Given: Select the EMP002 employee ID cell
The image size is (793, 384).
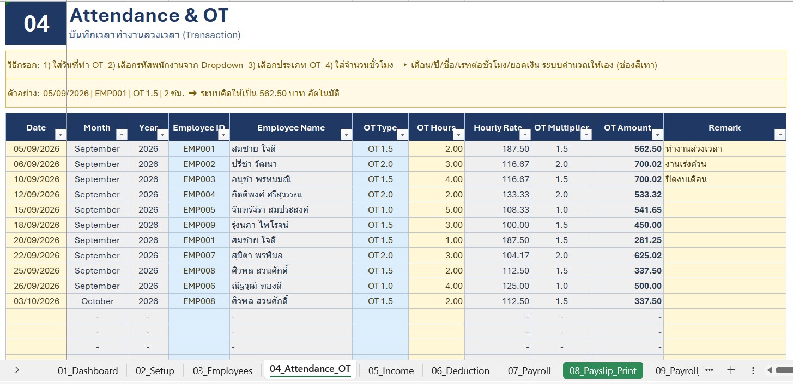Looking at the screenshot, I should pos(199,164).
